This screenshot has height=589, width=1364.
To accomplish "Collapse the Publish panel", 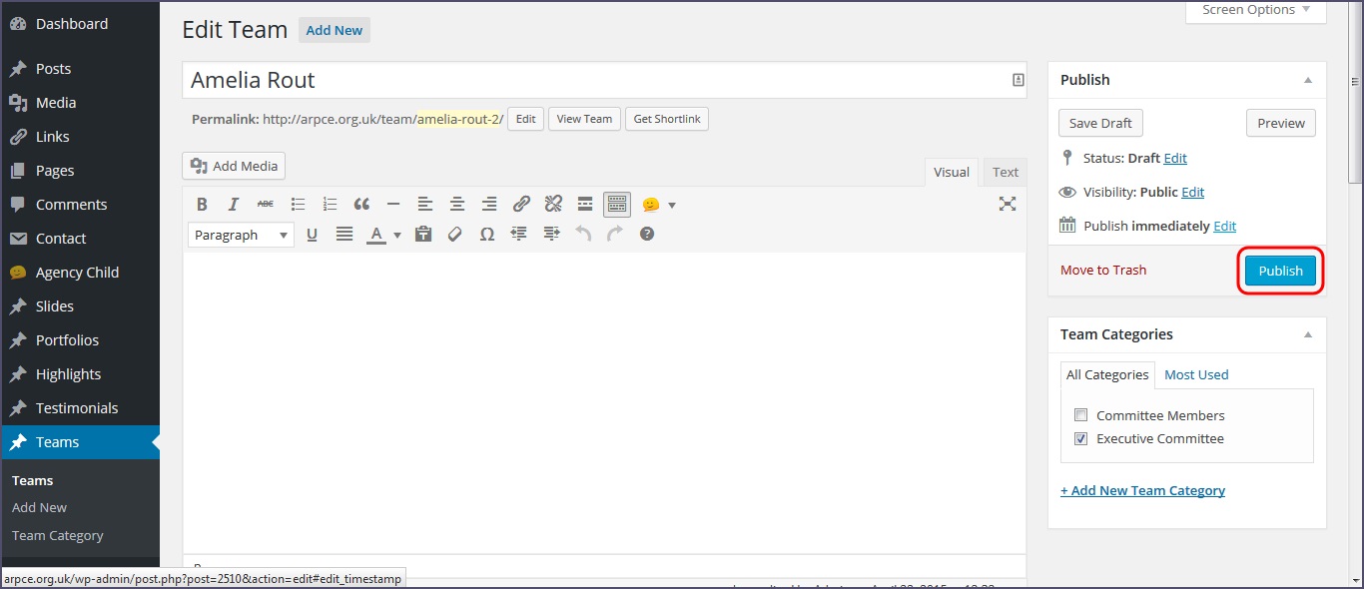I will pyautogui.click(x=1308, y=80).
